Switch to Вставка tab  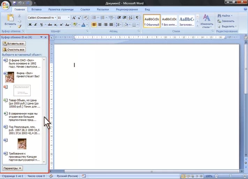coord(36,9)
